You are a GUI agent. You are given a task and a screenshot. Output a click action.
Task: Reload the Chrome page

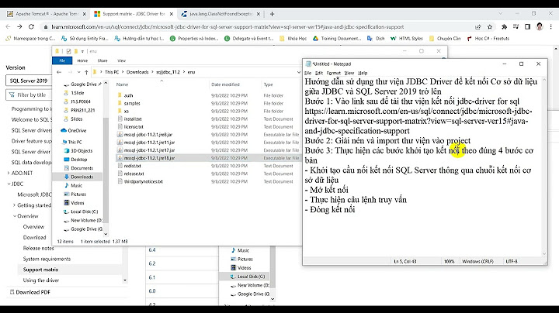31,26
